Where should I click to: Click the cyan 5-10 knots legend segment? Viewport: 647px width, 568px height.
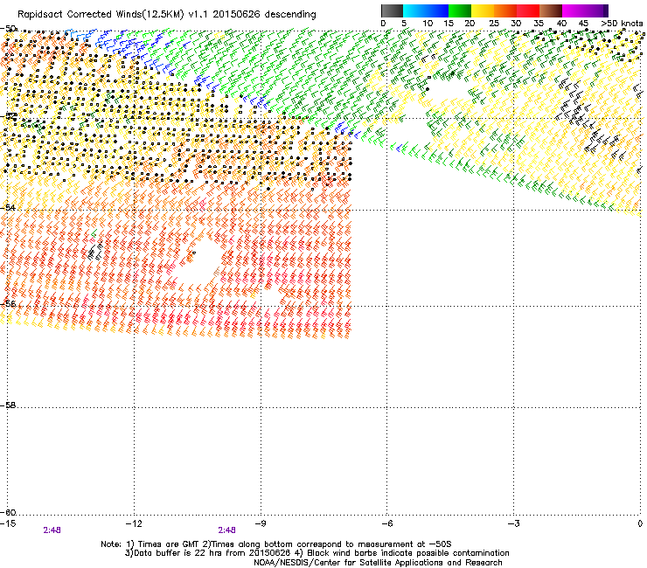[414, 10]
